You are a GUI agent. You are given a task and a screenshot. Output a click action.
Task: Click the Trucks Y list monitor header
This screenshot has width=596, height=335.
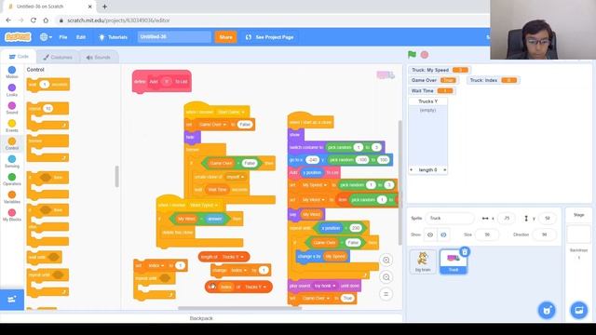coord(427,101)
